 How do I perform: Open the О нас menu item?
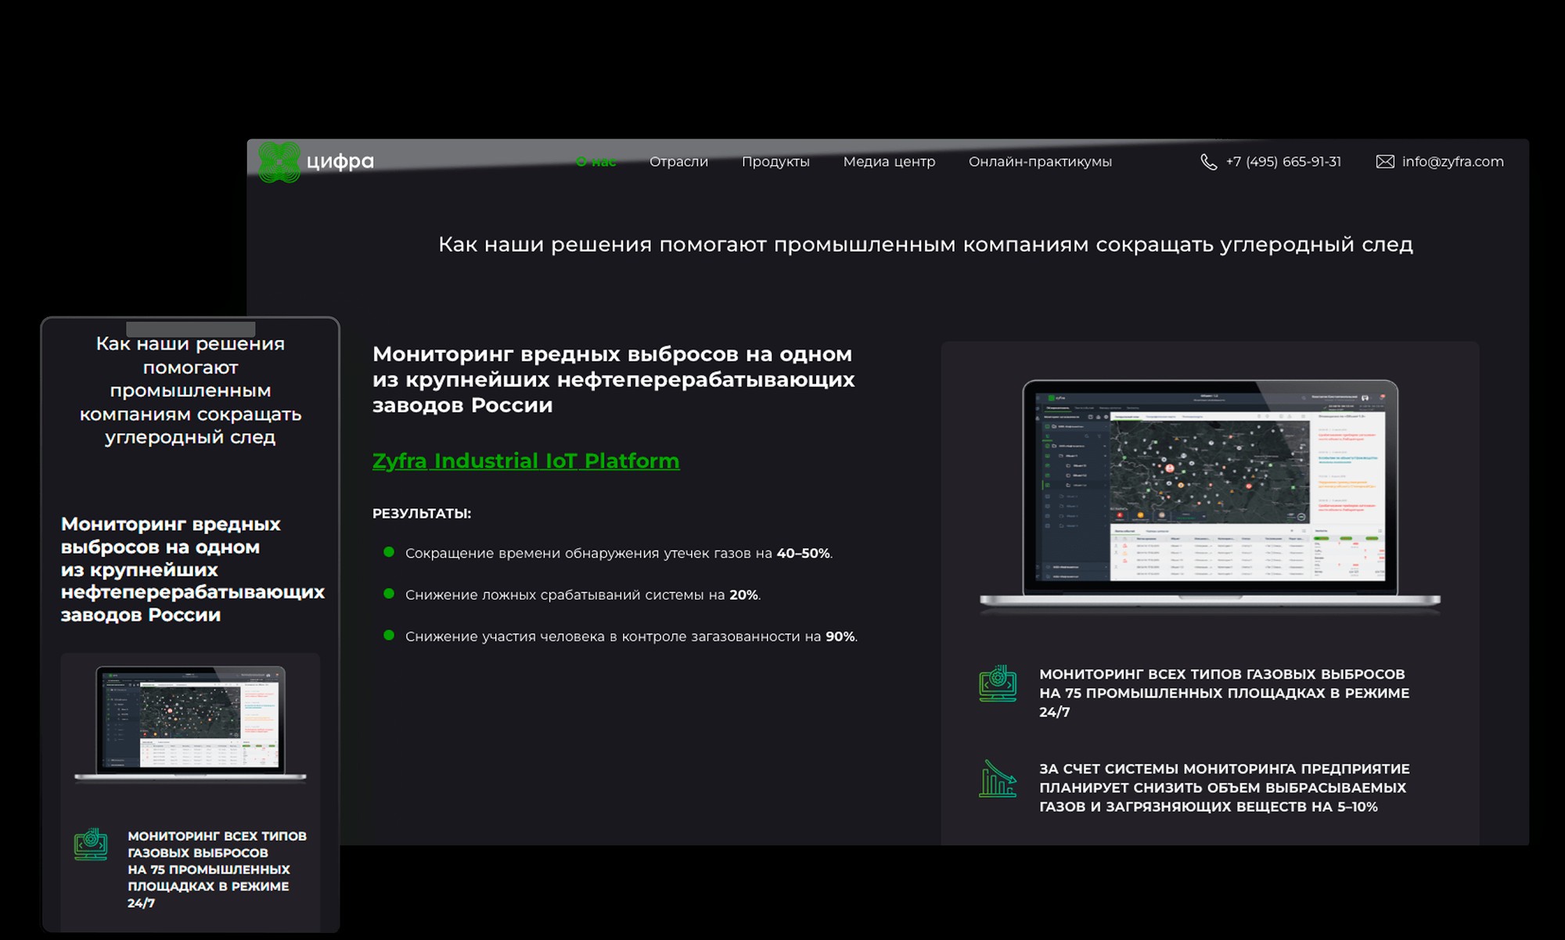pos(595,162)
